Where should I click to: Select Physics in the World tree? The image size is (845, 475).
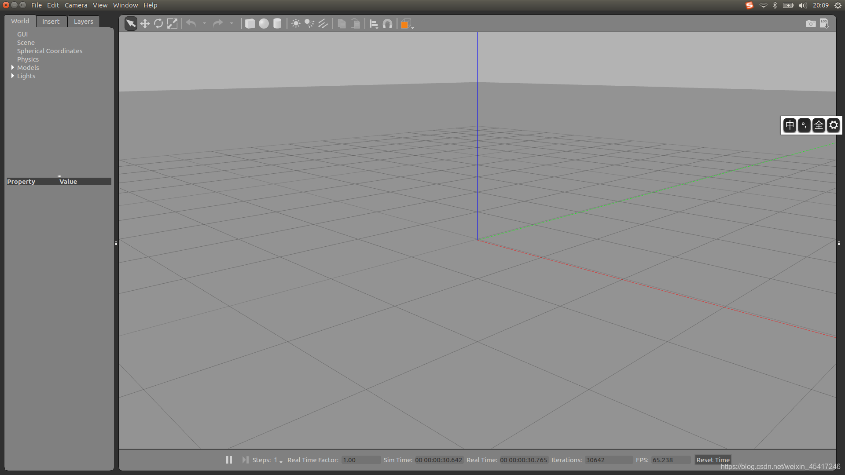[28, 59]
